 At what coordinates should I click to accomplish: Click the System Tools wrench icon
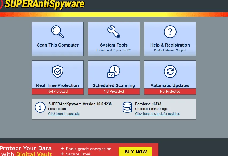[114, 32]
